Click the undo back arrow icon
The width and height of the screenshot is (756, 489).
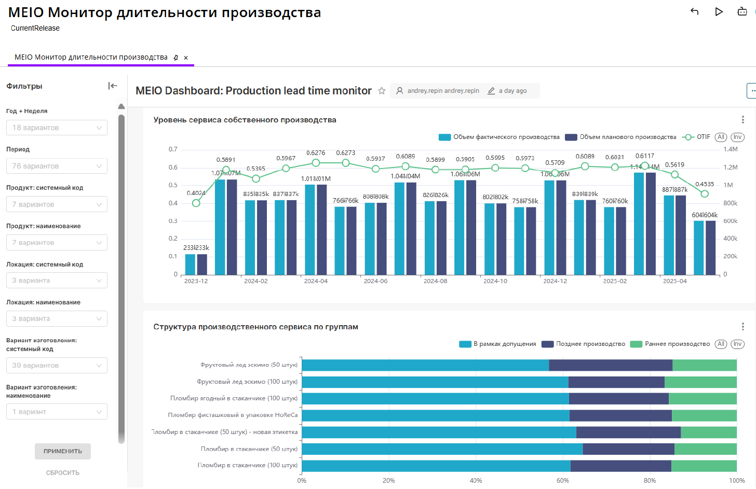(694, 11)
